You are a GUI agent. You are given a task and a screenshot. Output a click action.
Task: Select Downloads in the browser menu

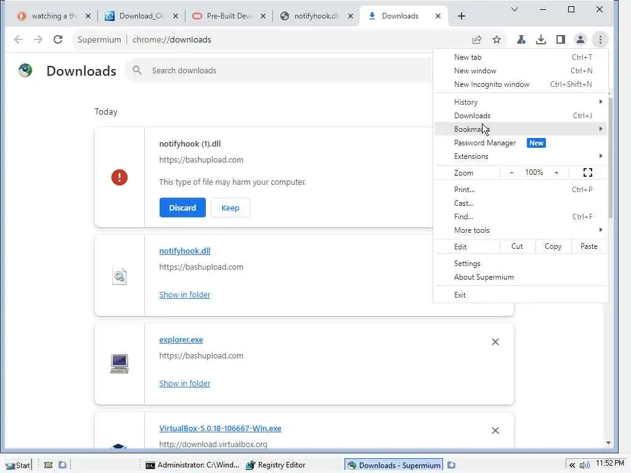click(x=520, y=116)
